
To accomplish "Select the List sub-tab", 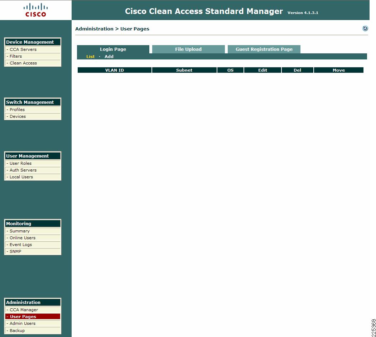I will pos(90,57).
